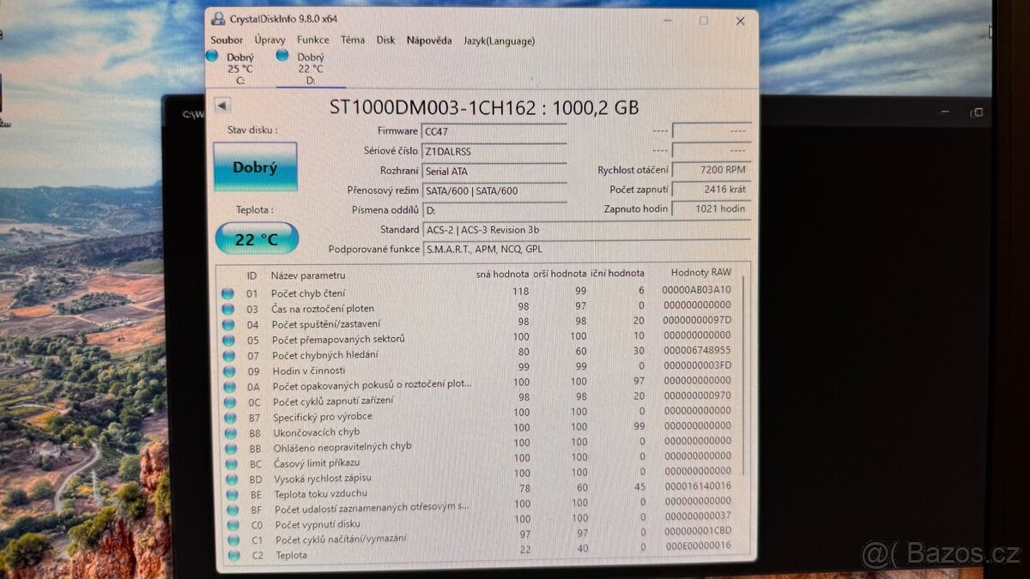Open the Téma menu
1030x579 pixels.
click(x=353, y=39)
